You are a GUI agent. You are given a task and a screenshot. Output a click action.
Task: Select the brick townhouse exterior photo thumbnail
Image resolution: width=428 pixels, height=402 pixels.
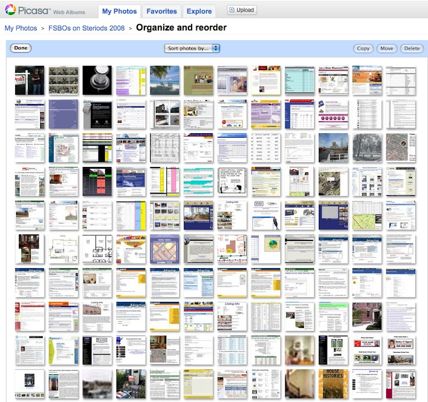pos(367,316)
